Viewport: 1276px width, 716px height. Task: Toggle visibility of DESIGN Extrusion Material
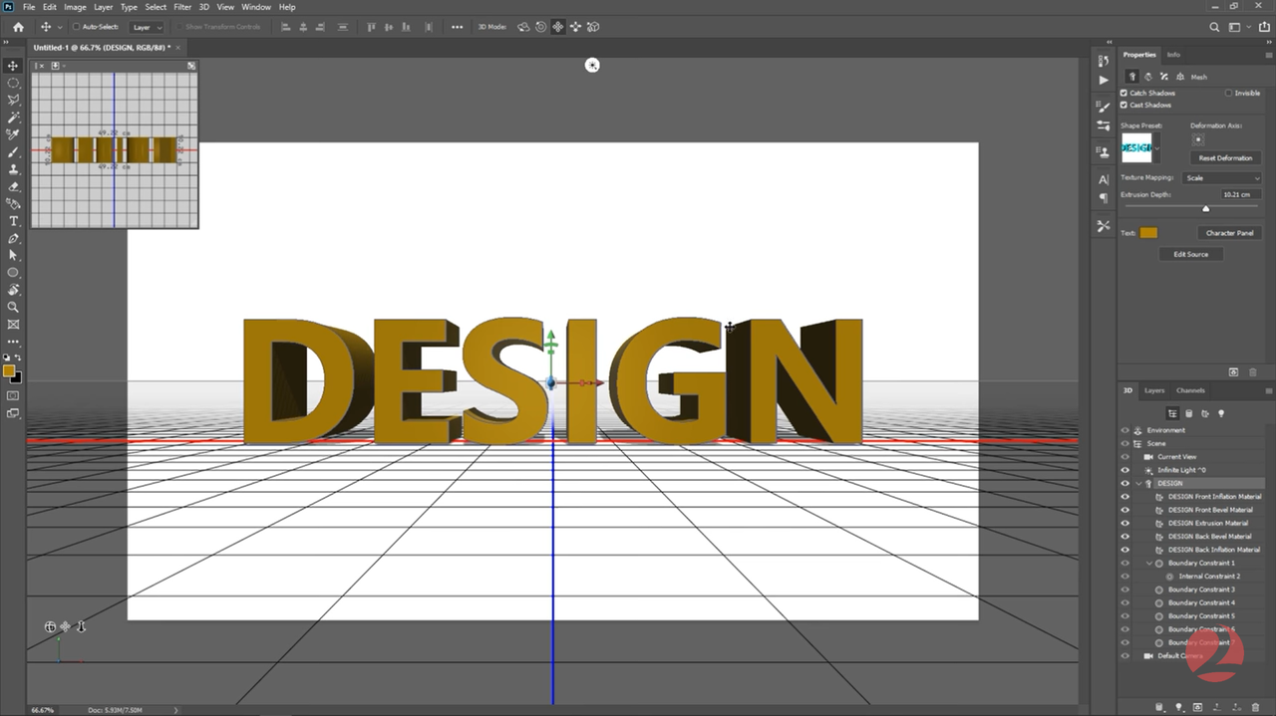point(1125,523)
